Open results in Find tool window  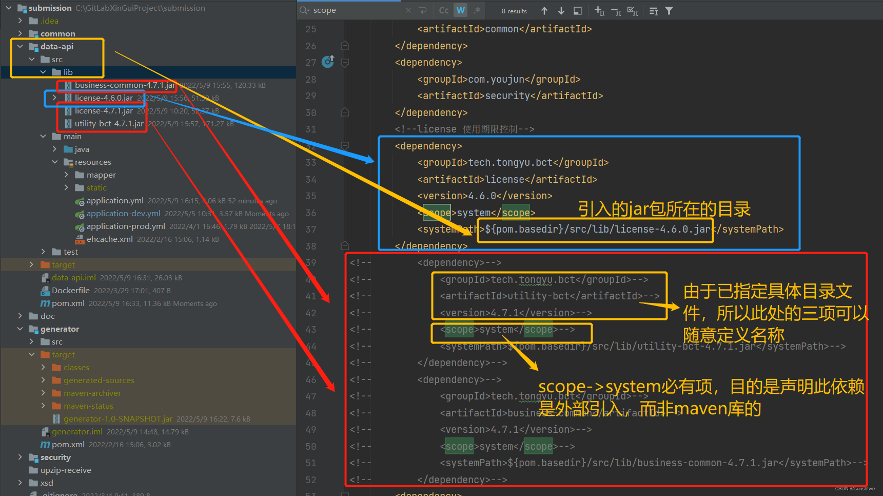(578, 11)
